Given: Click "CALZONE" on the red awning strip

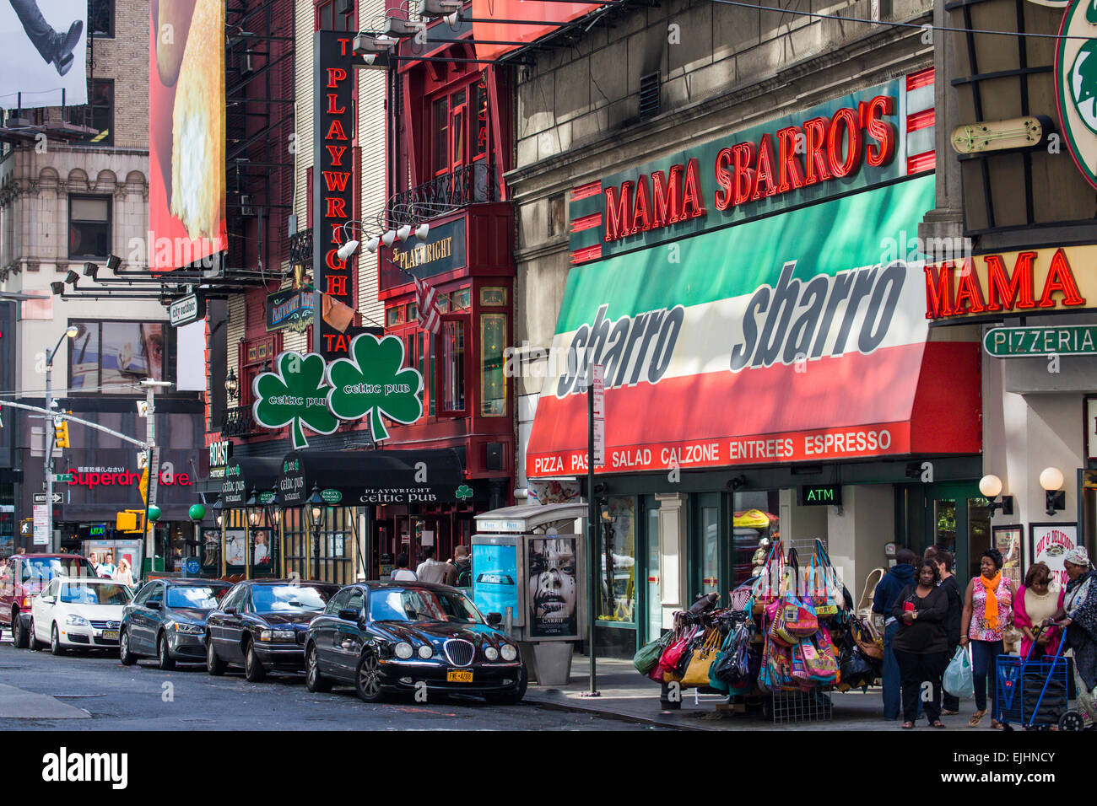Looking at the screenshot, I should 689,454.
